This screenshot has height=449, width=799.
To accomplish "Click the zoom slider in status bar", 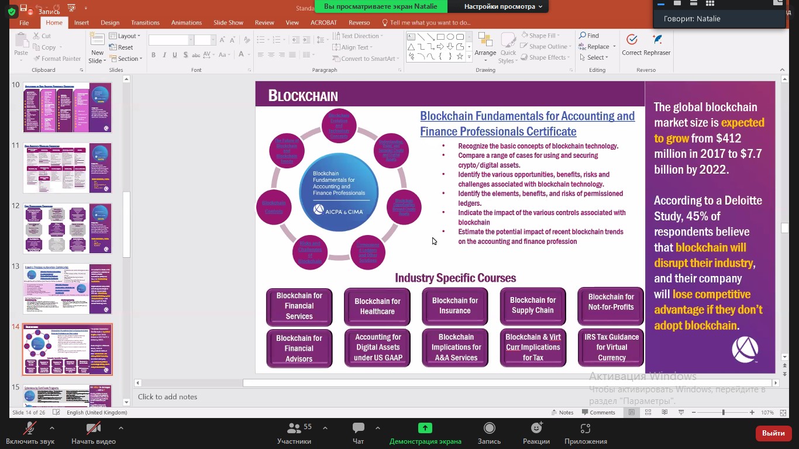I will [x=723, y=412].
